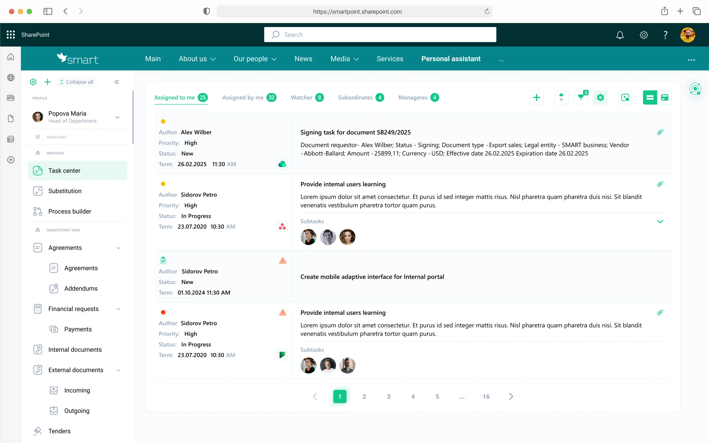709x443 pixels.
Task: Add a new task with the plus button
Action: 536,97
